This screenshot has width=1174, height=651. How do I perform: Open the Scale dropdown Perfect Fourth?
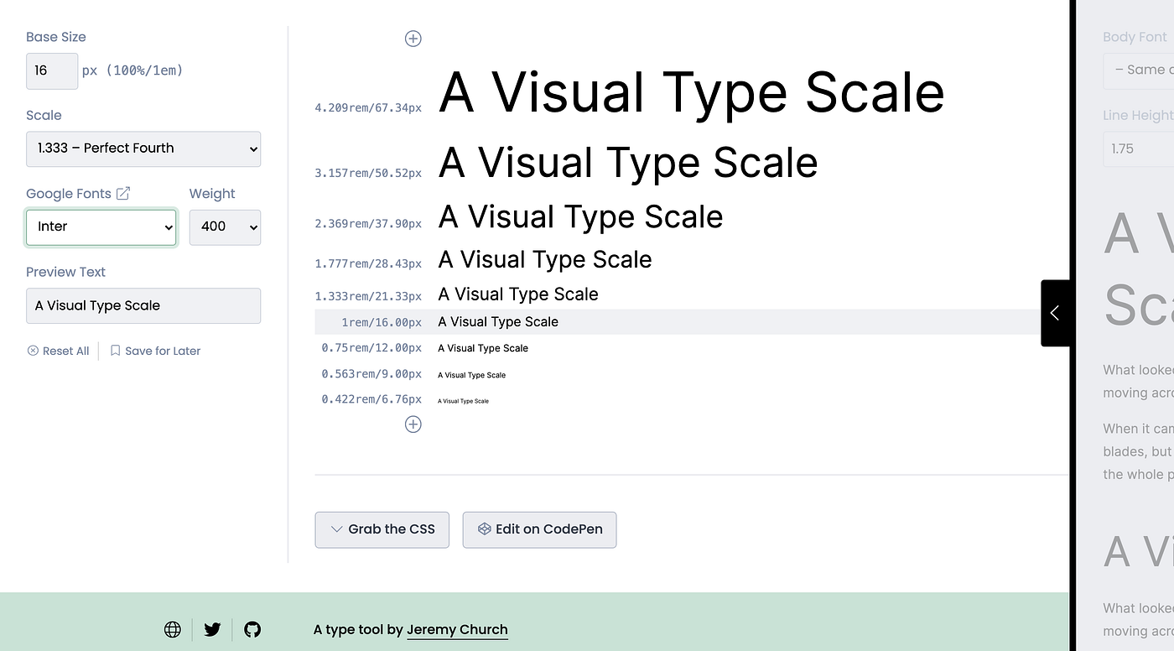point(143,148)
